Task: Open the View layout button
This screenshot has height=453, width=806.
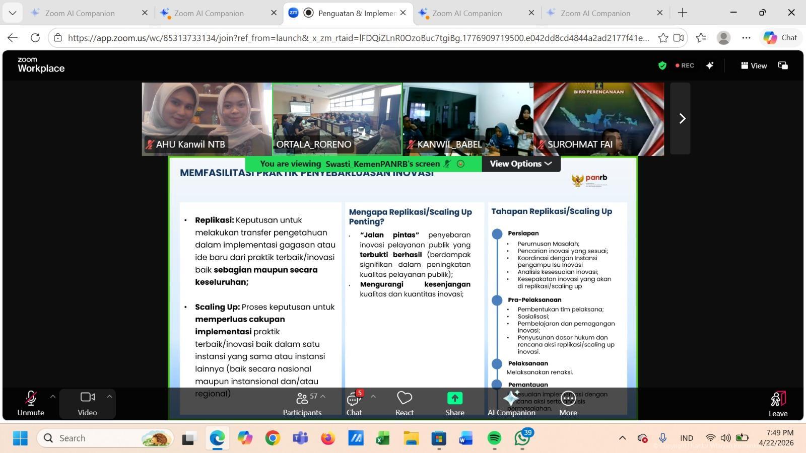Action: click(x=754, y=65)
